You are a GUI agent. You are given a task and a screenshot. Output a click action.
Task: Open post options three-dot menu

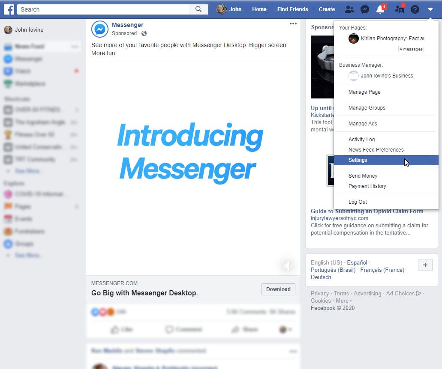click(x=293, y=24)
